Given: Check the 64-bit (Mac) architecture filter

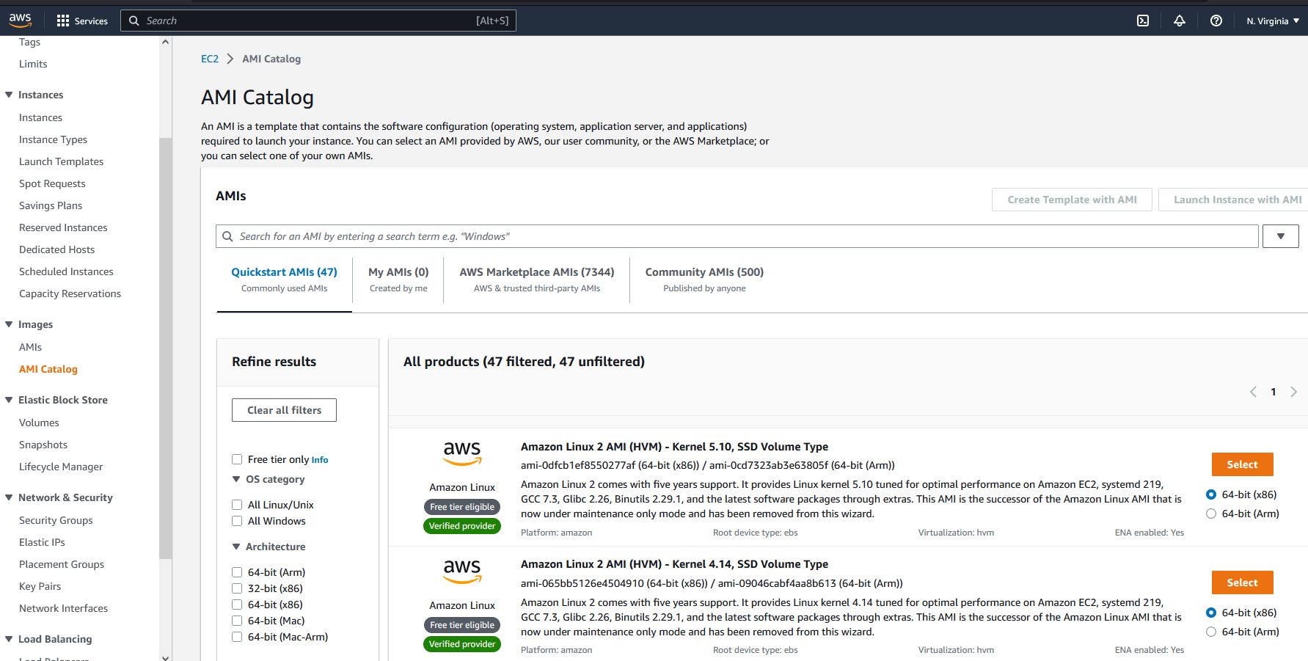Looking at the screenshot, I should point(237,621).
